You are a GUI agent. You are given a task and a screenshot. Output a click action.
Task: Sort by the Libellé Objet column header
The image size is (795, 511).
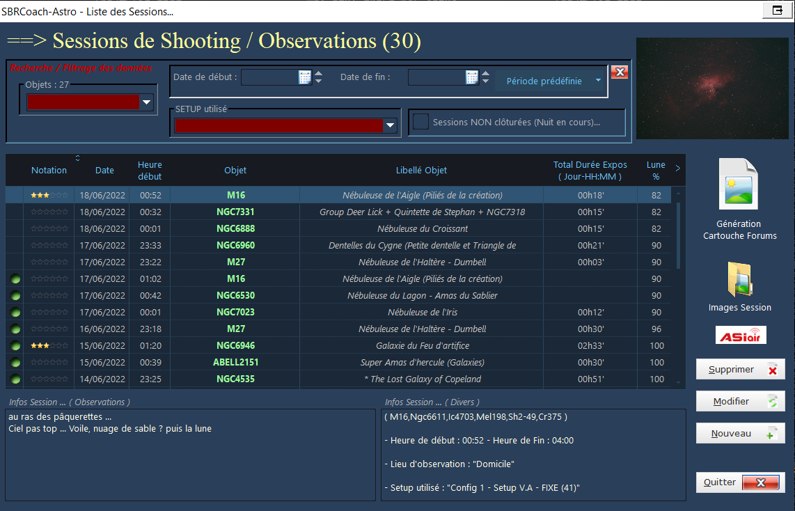coord(421,171)
